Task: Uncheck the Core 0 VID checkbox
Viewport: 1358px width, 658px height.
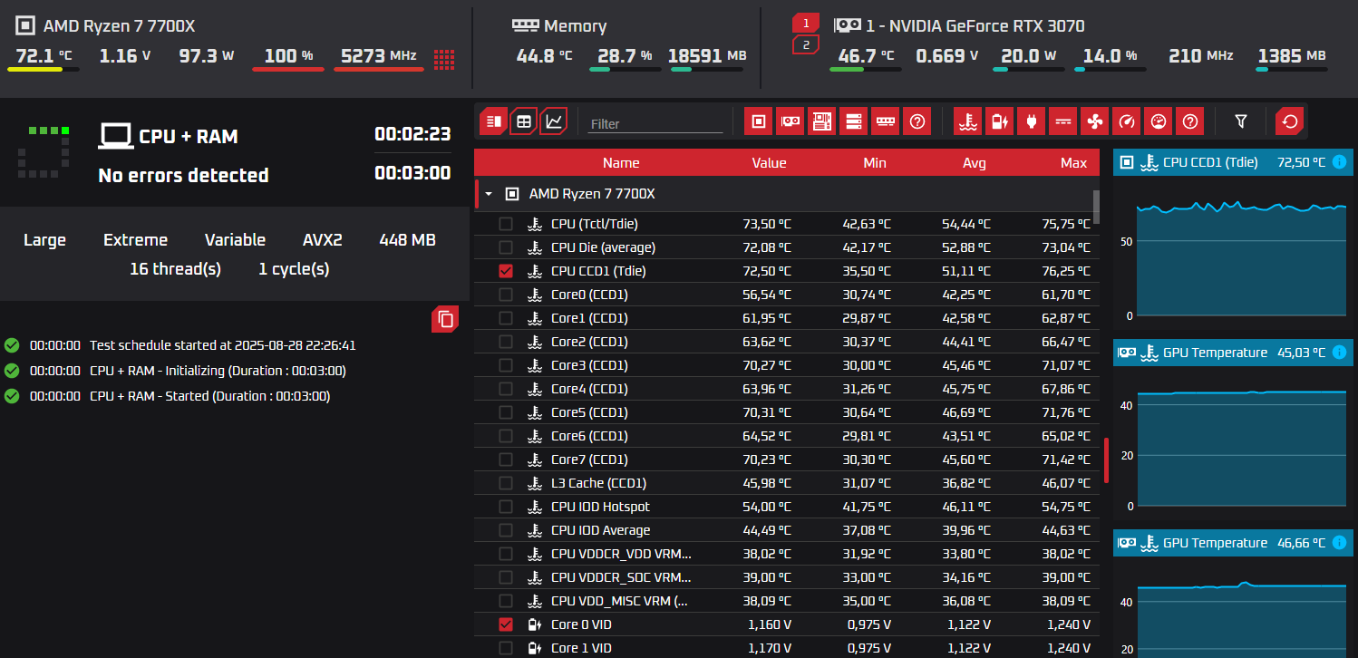Action: coord(506,624)
